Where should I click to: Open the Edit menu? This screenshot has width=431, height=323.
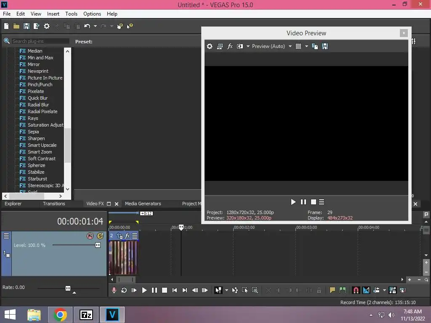point(20,14)
